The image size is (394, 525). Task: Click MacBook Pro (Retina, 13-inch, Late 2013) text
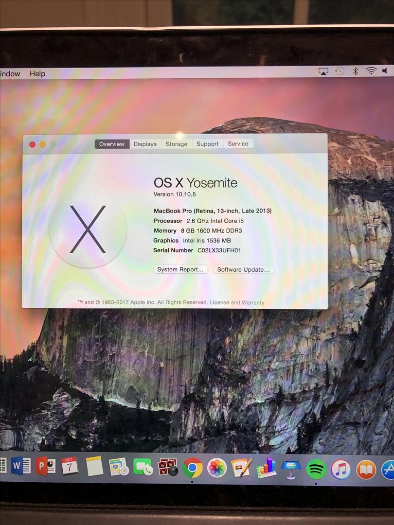pos(213,210)
